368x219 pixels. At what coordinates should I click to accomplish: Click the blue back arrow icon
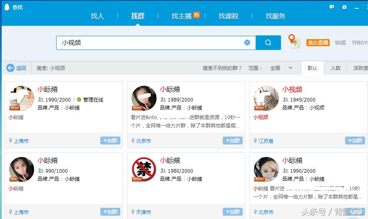(10, 68)
